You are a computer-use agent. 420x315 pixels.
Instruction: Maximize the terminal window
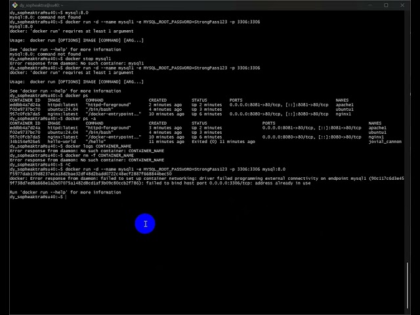386,5
